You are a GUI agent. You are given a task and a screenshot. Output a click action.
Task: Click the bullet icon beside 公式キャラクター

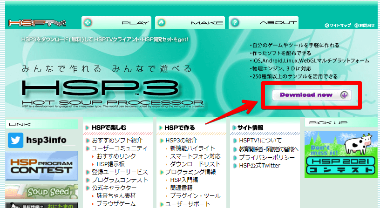88,188
